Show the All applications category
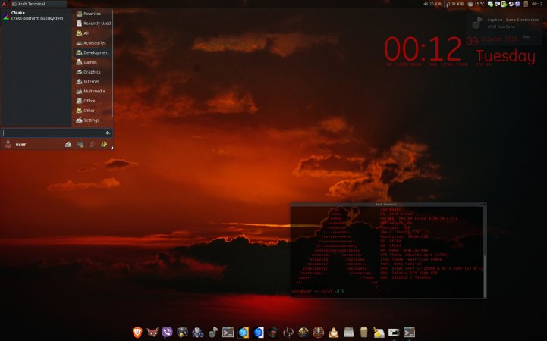 click(x=93, y=33)
